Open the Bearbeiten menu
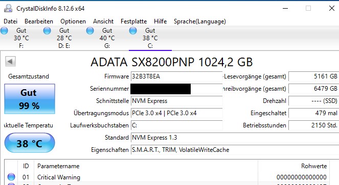339x185 pixels. pos(39,21)
